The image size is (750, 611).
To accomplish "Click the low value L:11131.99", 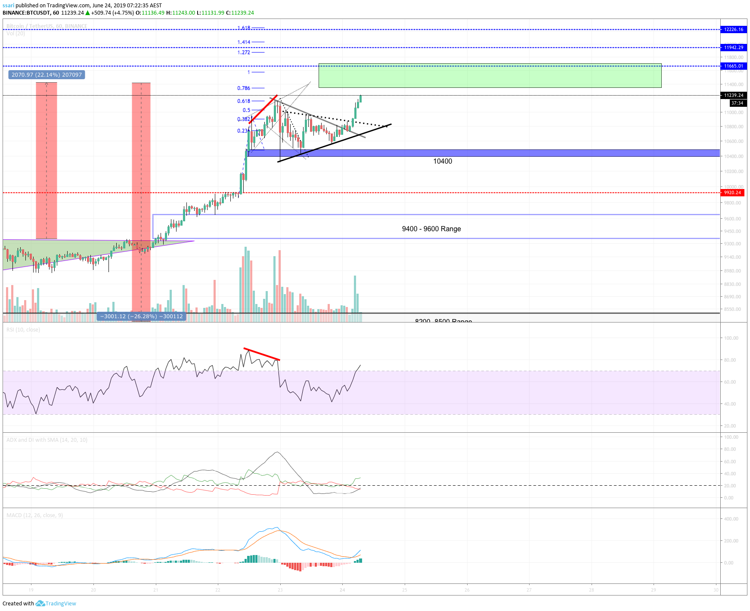I will pos(211,12).
